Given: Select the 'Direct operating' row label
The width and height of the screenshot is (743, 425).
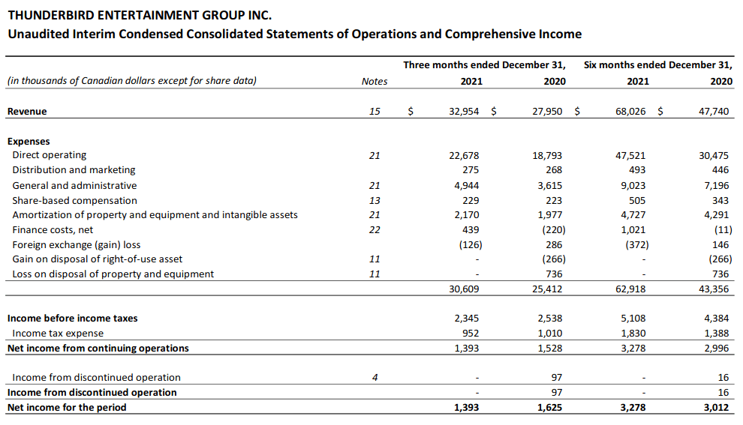Looking at the screenshot, I should click(50, 155).
